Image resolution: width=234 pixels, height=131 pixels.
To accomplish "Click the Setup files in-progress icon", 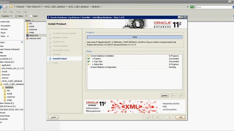I will pos(88,64).
